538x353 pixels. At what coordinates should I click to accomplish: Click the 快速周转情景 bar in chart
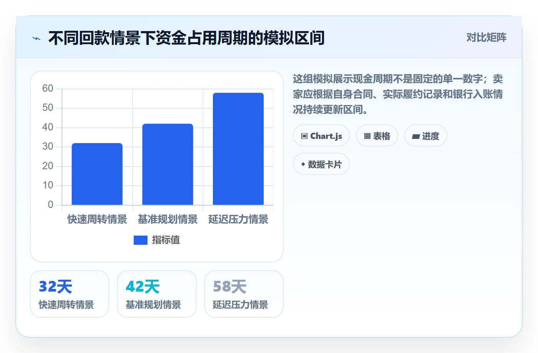click(x=97, y=174)
